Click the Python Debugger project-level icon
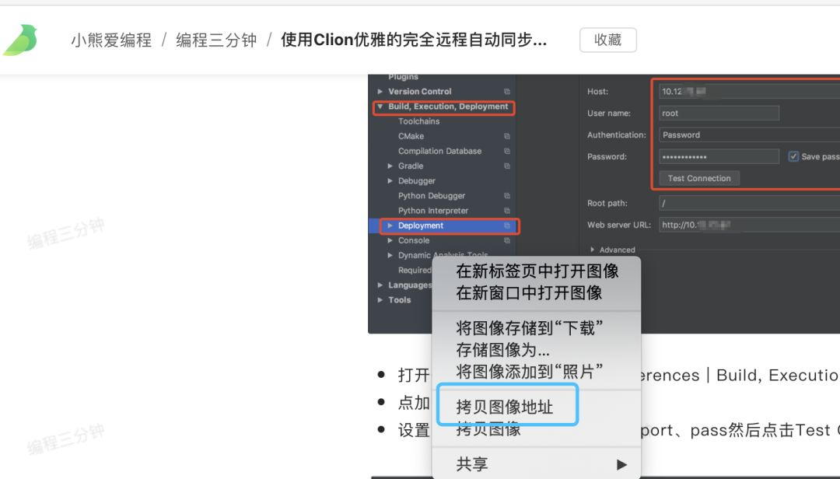Image resolution: width=840 pixels, height=479 pixels. click(507, 196)
